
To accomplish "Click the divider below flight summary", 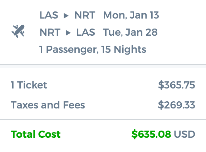I will (103, 65).
